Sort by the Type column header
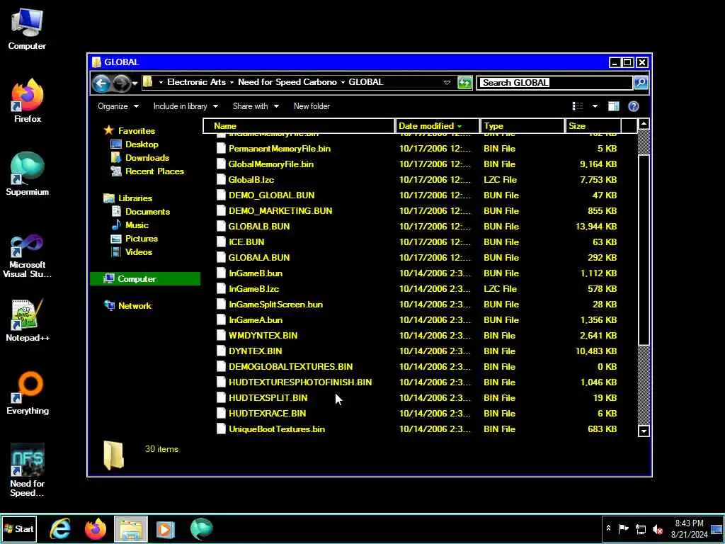 click(523, 126)
